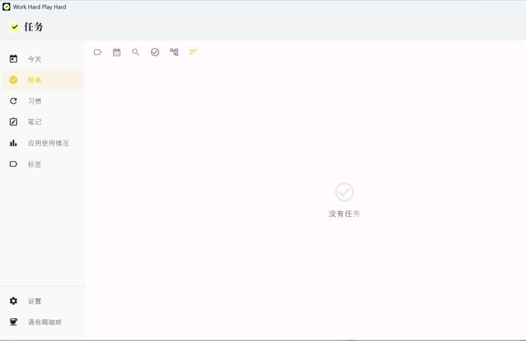Image resolution: width=526 pixels, height=341 pixels.
Task: Open the calendar date filter icon
Action: pos(116,53)
